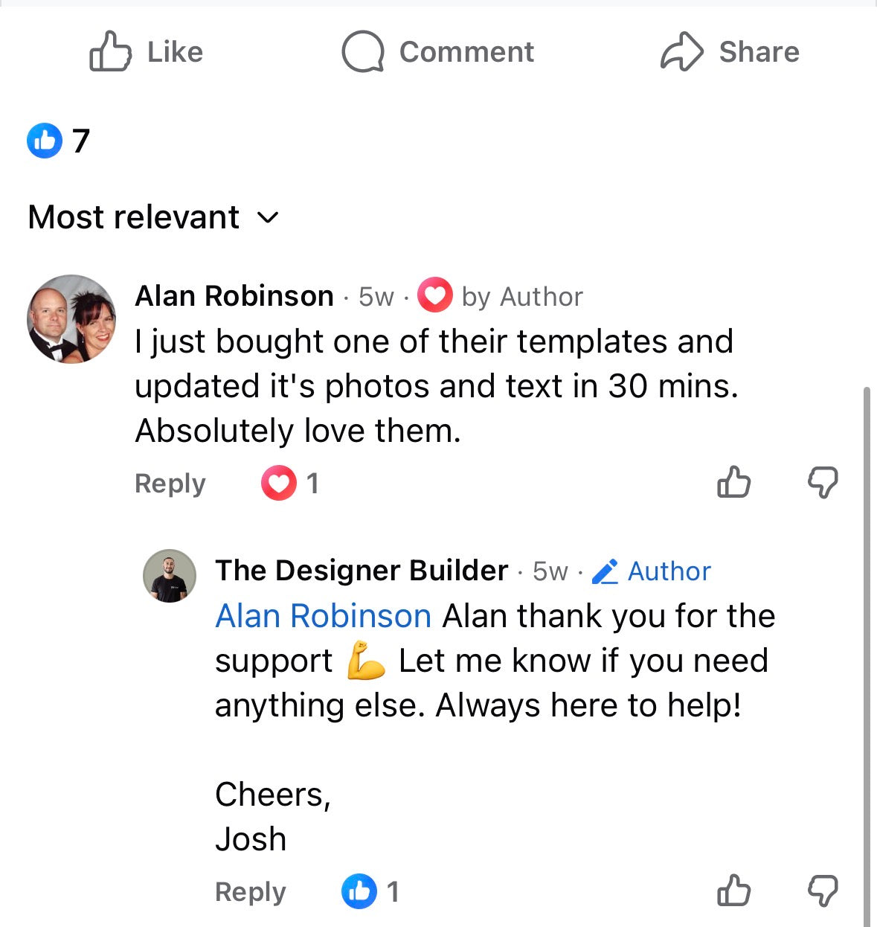Open The Designer Builder's avatar
The image size is (877, 927).
pyautogui.click(x=170, y=576)
